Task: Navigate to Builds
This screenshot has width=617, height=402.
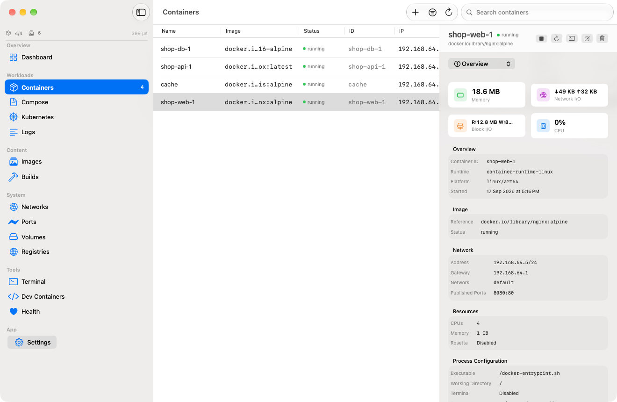Action: 77,177
